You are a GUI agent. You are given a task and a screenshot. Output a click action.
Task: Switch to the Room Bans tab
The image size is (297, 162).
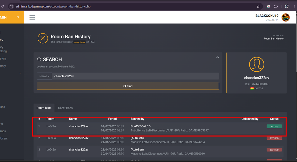(x=44, y=108)
